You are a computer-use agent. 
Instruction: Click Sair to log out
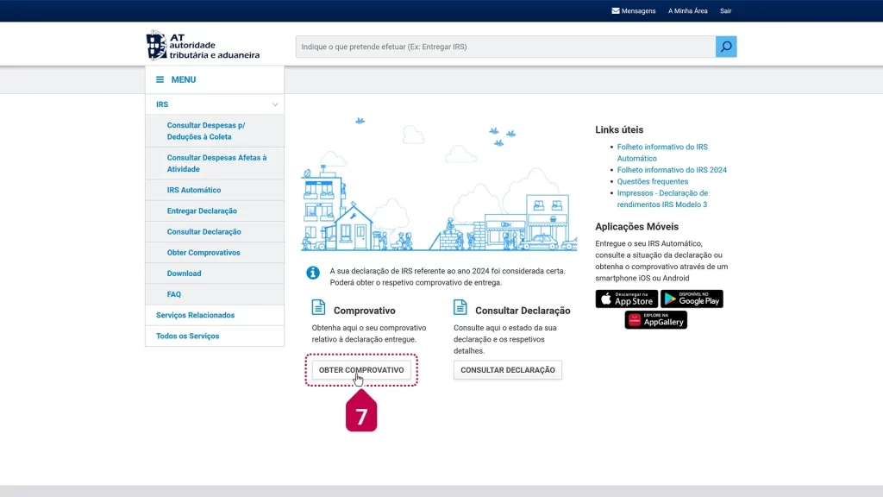click(725, 11)
